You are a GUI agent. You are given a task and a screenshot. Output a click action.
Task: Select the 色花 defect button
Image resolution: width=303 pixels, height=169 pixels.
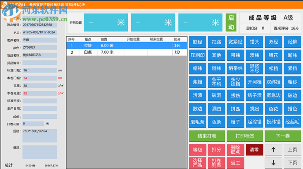tap(273, 109)
